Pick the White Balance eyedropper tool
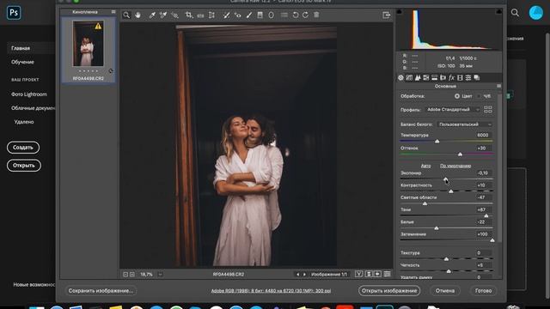550x309 pixels. click(152, 15)
